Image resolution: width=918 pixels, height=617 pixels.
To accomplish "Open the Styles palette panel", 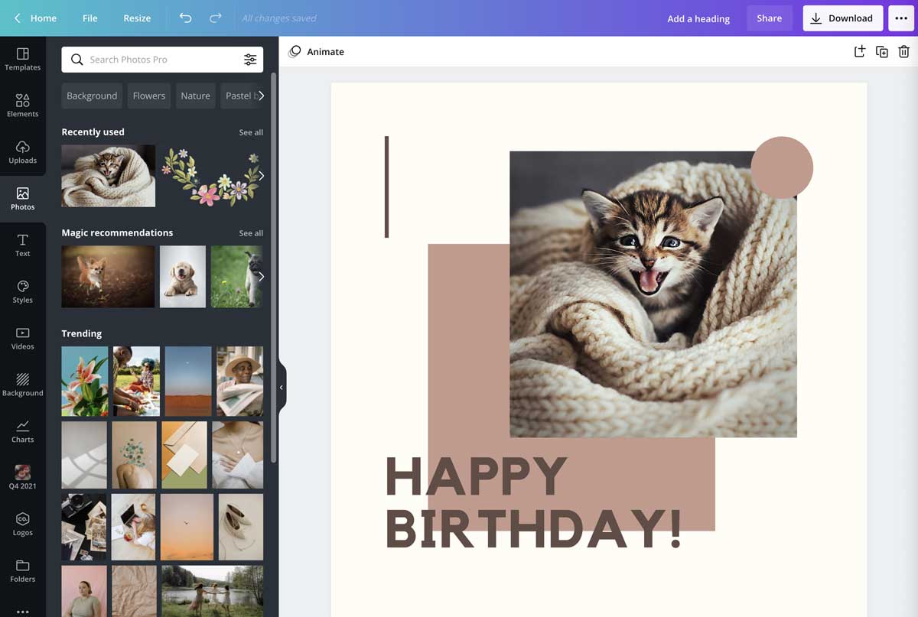I will coord(22,292).
